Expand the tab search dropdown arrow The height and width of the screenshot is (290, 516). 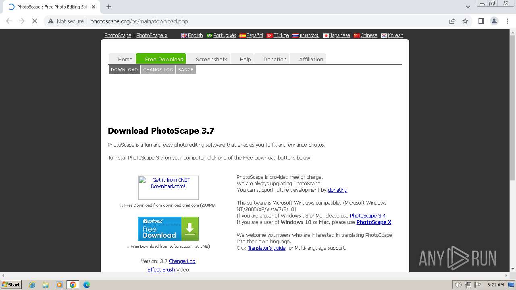(468, 7)
